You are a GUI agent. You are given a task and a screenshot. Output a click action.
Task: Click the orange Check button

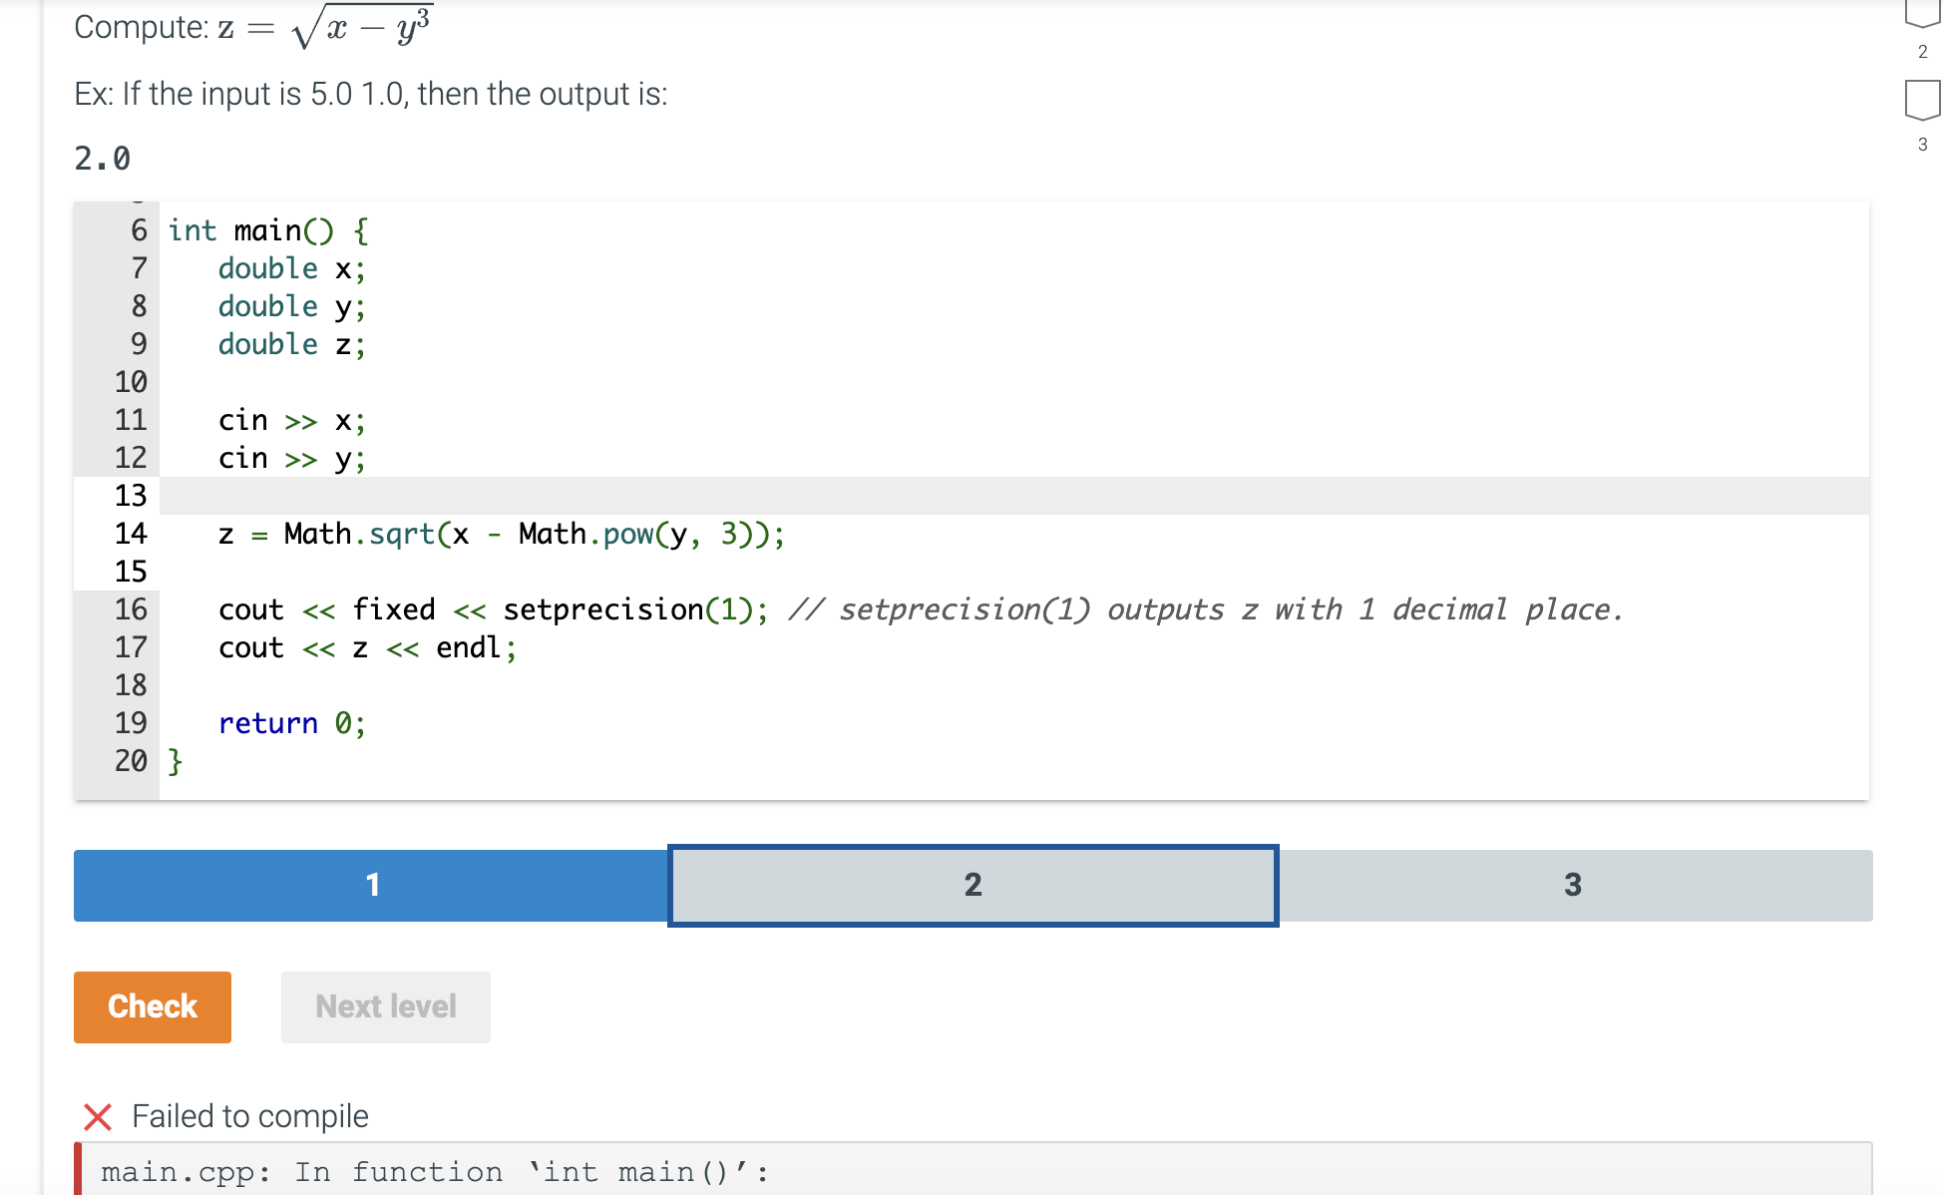[153, 1006]
